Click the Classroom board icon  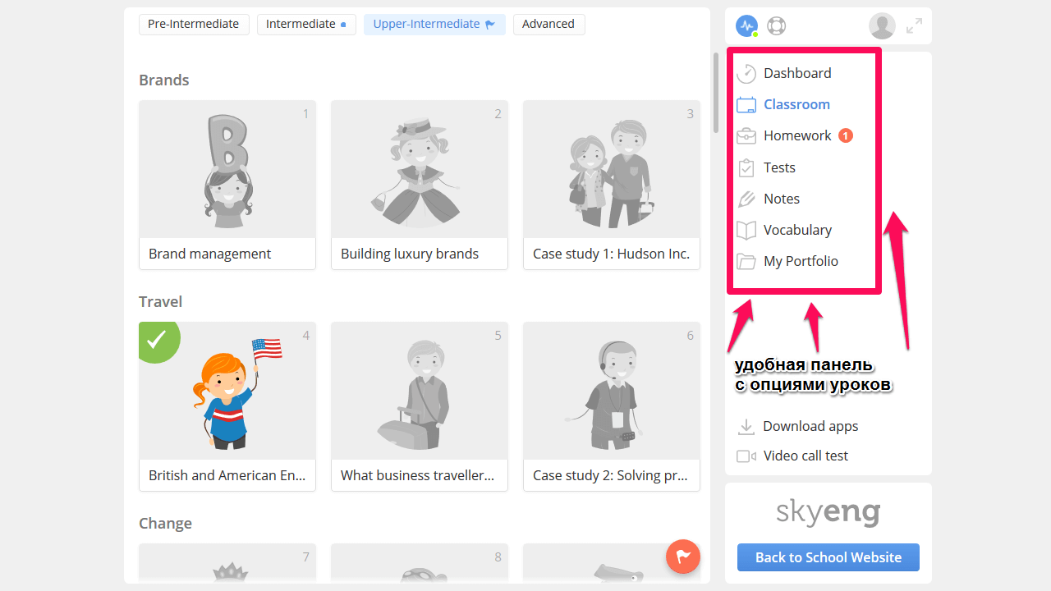click(x=746, y=104)
